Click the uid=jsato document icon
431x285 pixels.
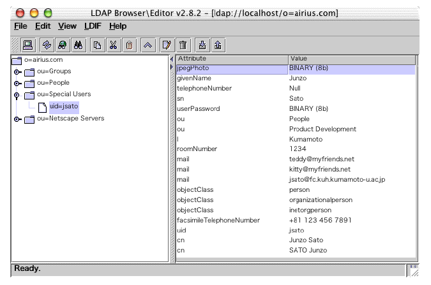click(x=42, y=107)
